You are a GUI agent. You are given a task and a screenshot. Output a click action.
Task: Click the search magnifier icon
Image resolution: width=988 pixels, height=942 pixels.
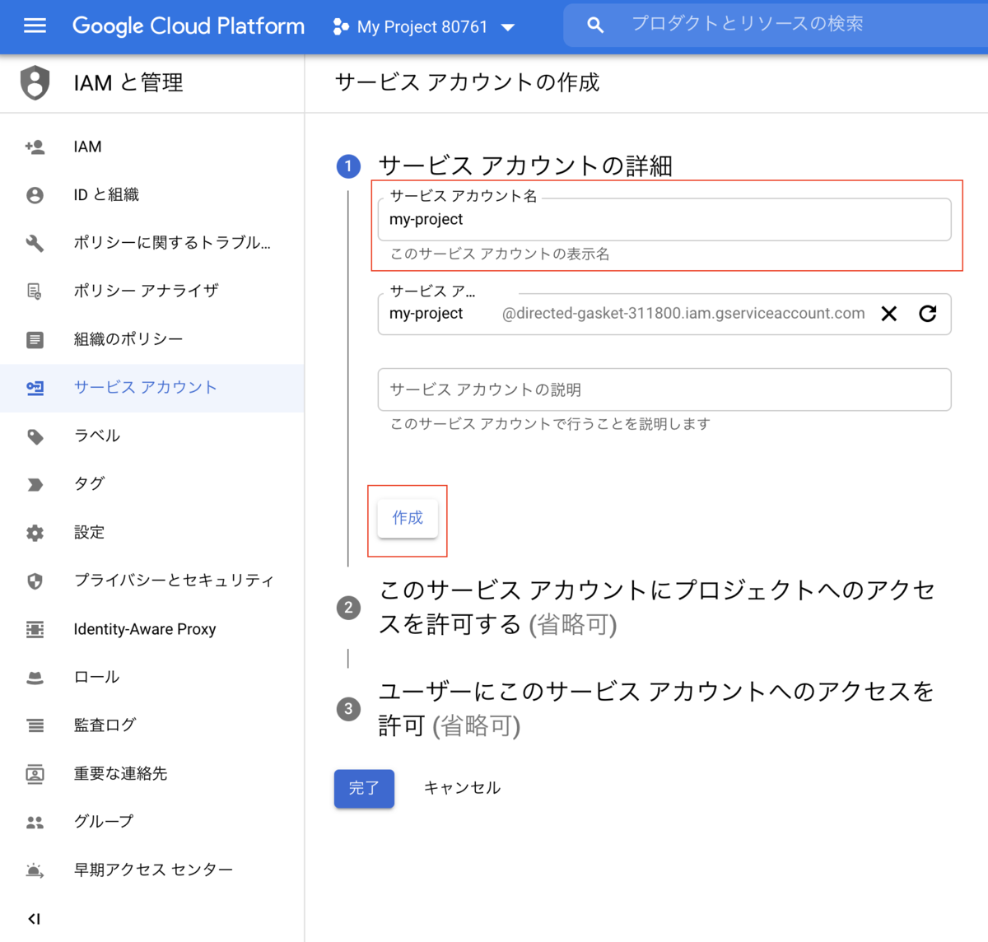(x=595, y=25)
